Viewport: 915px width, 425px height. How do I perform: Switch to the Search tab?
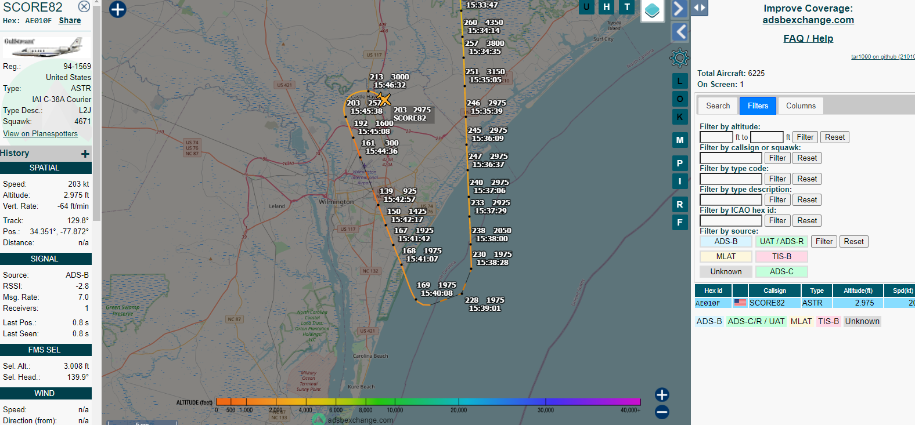718,106
